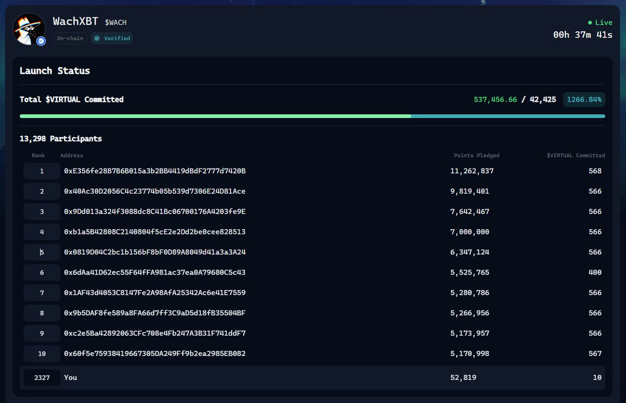Click points value 5,170,998
Image resolution: width=626 pixels, height=403 pixels.
470,353
